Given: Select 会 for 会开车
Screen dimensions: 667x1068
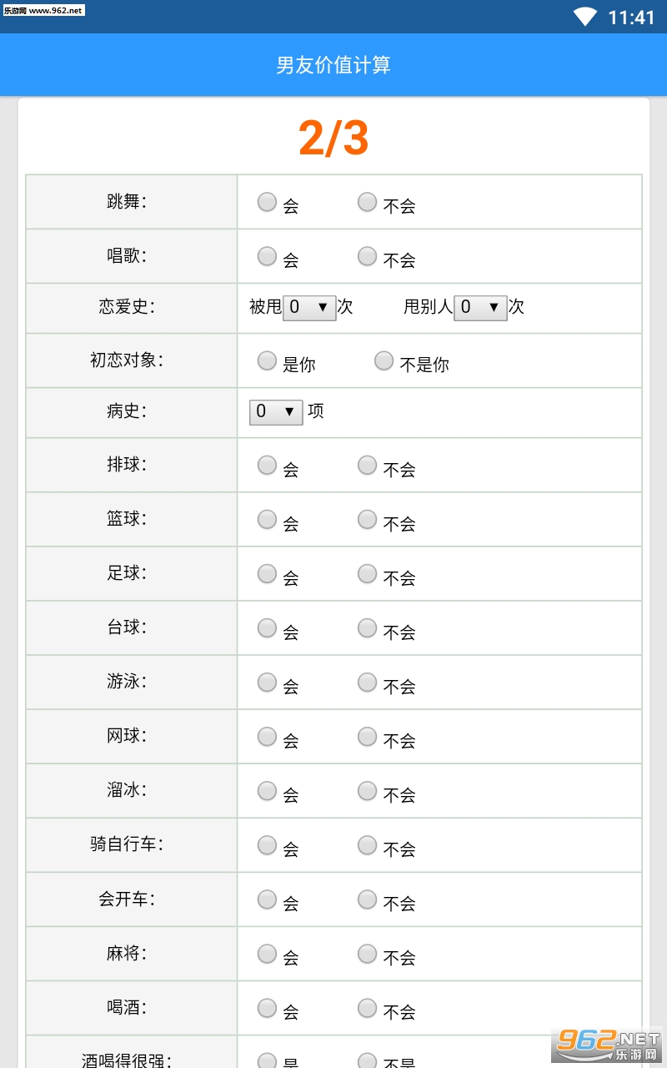Looking at the screenshot, I should coord(267,899).
